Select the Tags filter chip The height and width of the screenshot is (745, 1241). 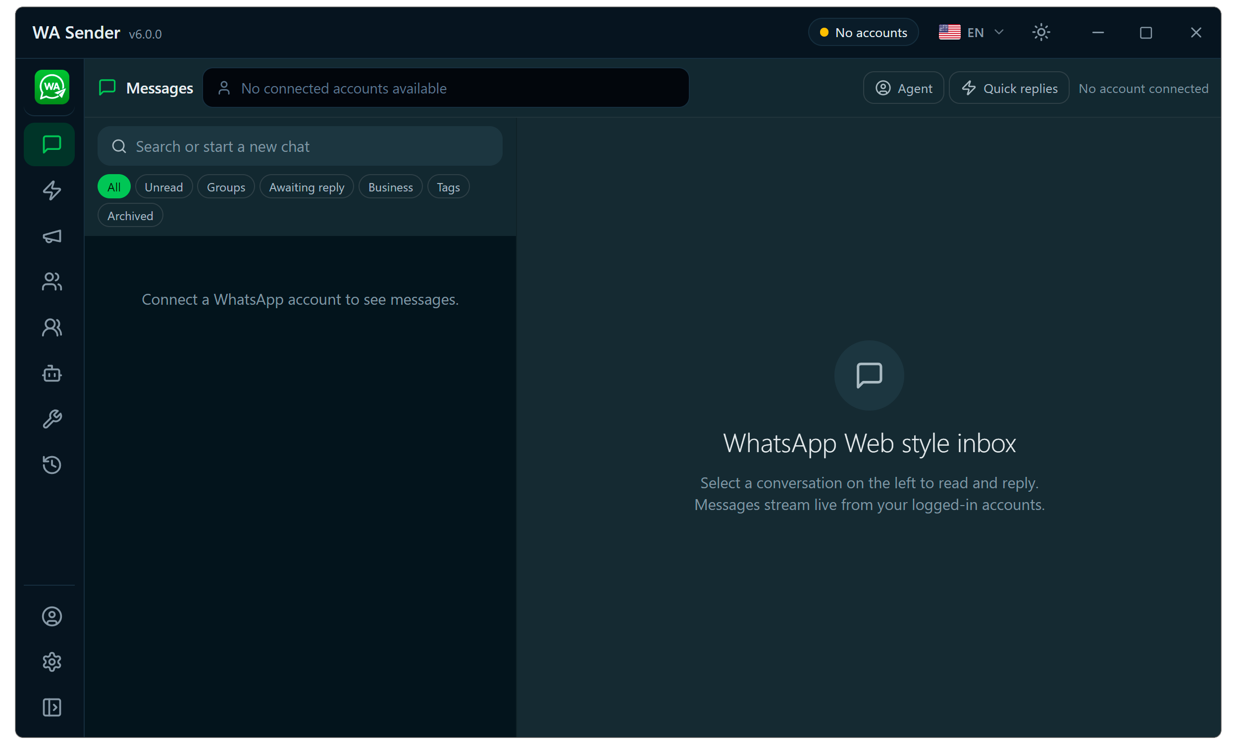[x=448, y=187]
